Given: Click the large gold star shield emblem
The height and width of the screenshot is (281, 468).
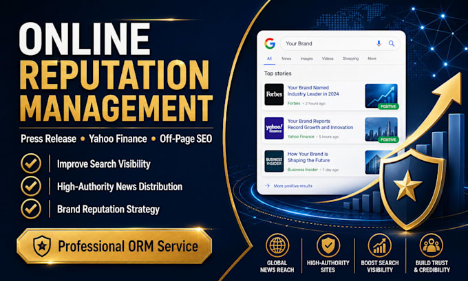Looking at the screenshot, I should [x=412, y=189].
